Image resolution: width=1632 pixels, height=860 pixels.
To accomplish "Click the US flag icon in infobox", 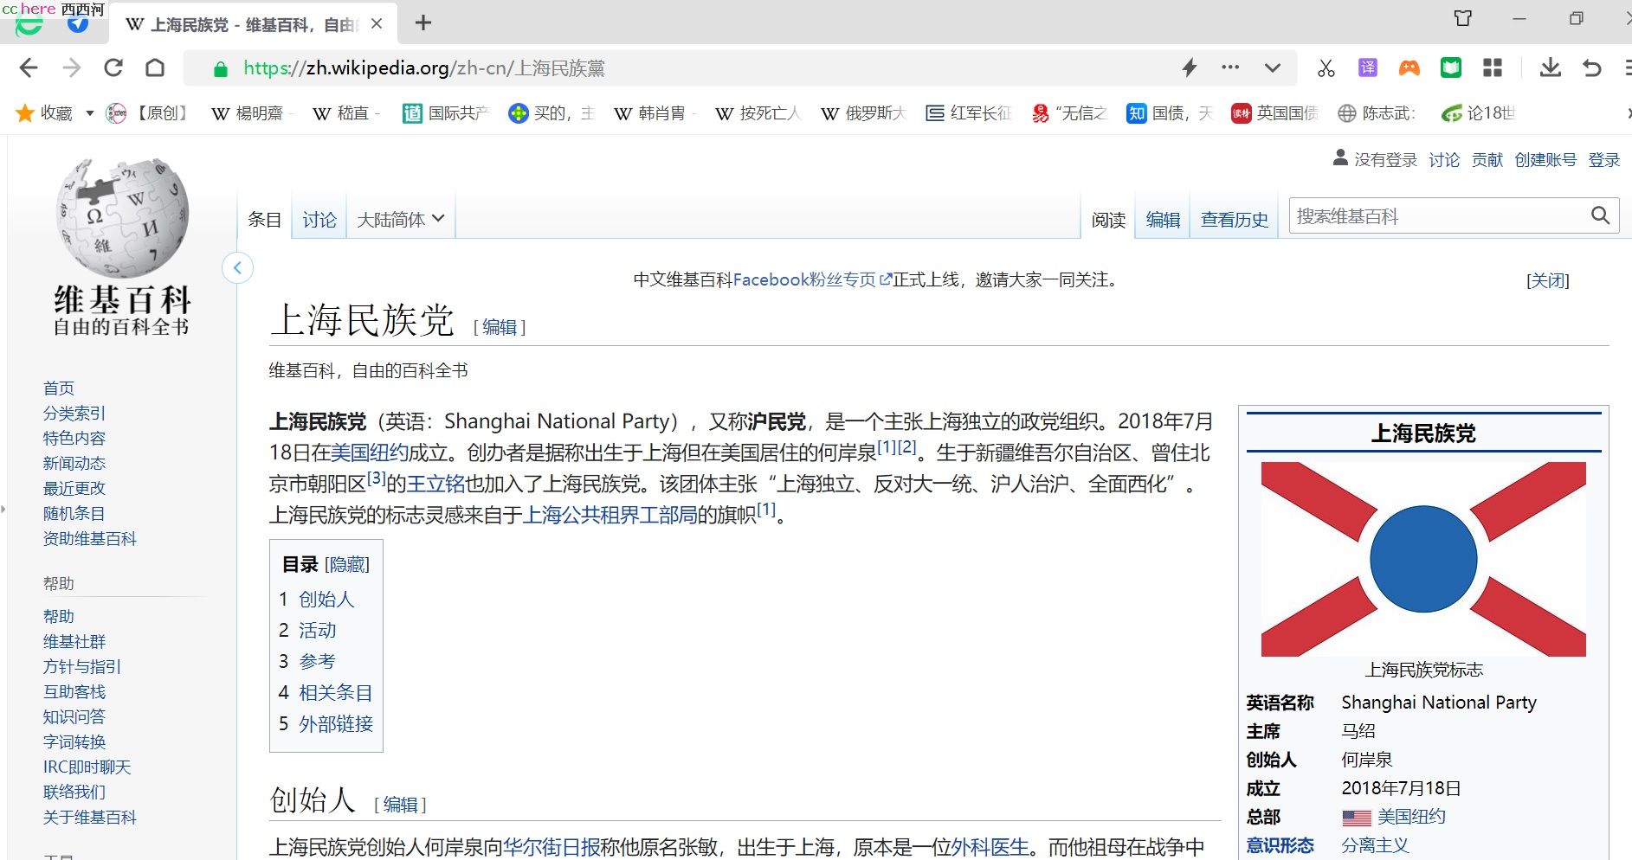I will (x=1357, y=818).
